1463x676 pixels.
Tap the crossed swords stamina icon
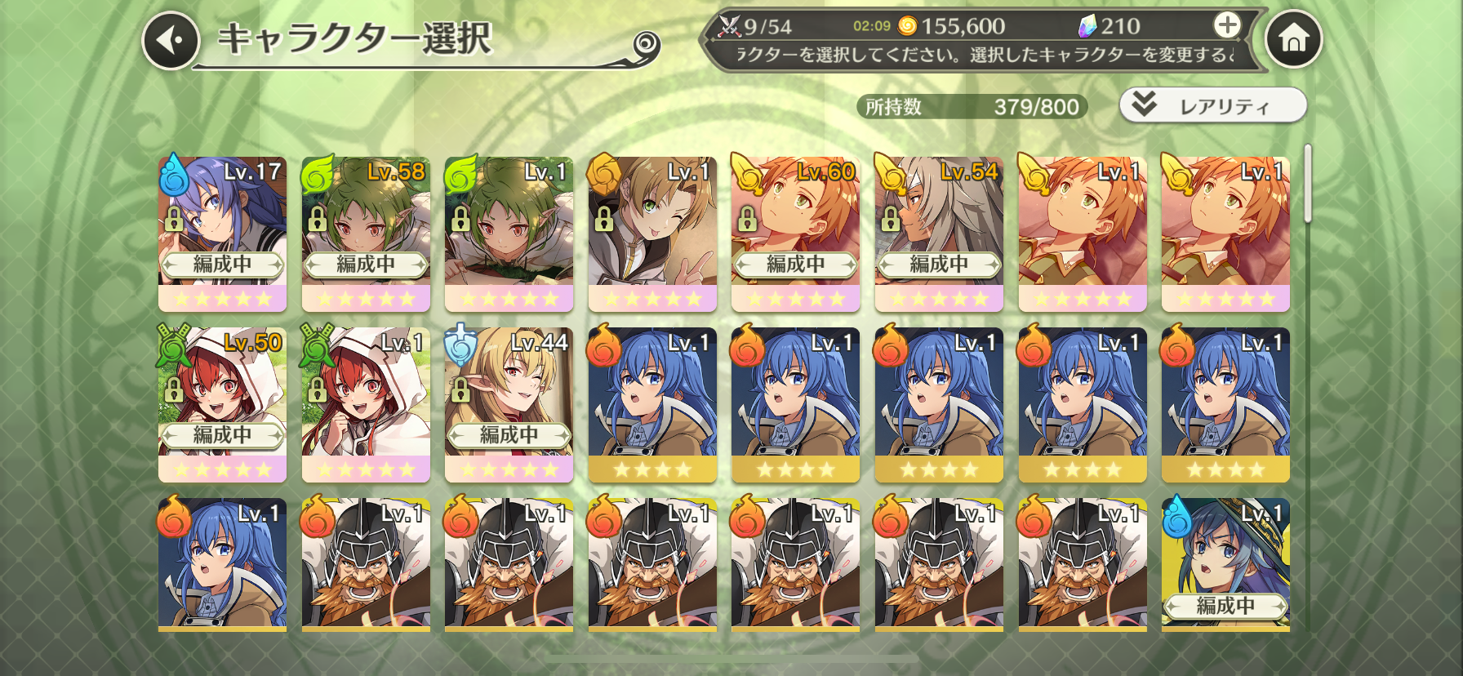728,26
